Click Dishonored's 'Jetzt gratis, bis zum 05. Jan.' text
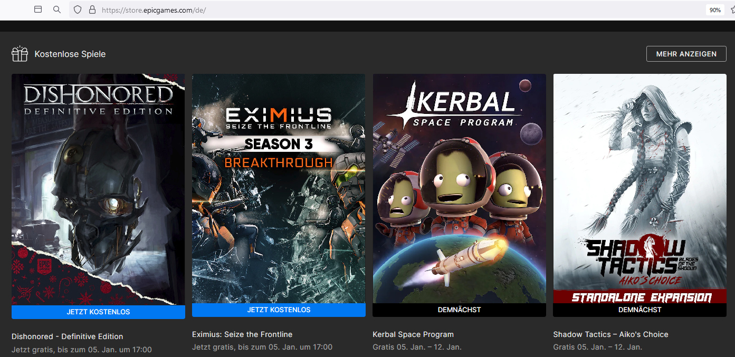 pyautogui.click(x=82, y=350)
